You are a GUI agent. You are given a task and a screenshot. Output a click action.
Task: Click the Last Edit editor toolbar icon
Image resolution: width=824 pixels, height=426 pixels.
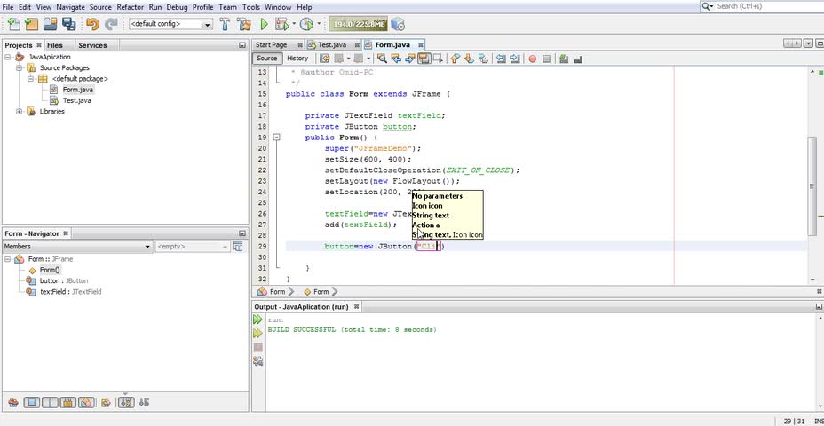tap(325, 59)
